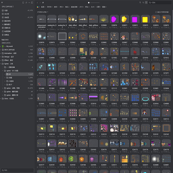
Task: Click the plus icon to add new
Action: pyautogui.click(x=29, y=2)
